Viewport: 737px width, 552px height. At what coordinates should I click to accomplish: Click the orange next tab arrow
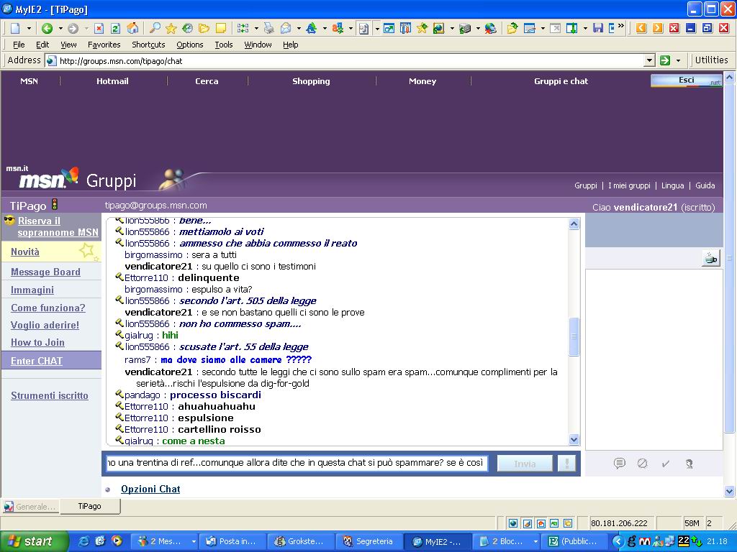point(658,28)
